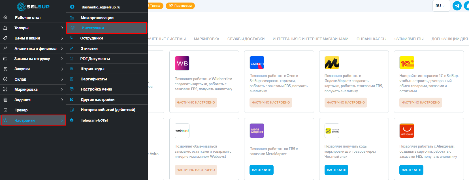Open the Telegram icon in top bar
Image resolution: width=469 pixels, height=180 pixels.
click(457, 6)
